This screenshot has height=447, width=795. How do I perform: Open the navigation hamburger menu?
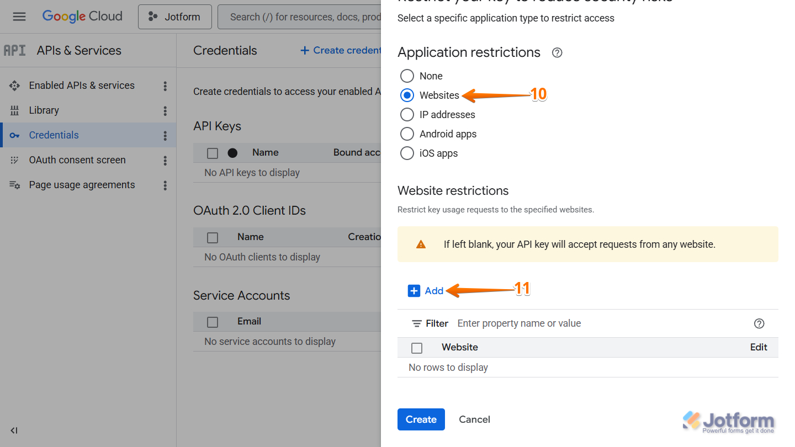(x=19, y=16)
